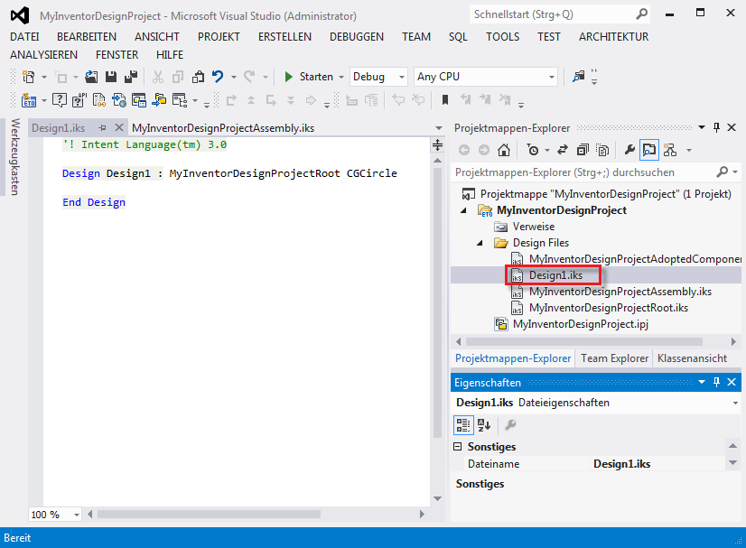746x548 pixels.
Task: Click the New Project icon
Action: pos(29,77)
